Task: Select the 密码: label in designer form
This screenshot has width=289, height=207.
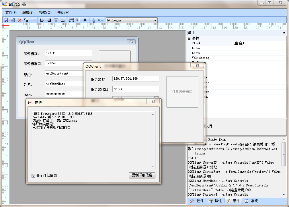Action: tap(28, 95)
